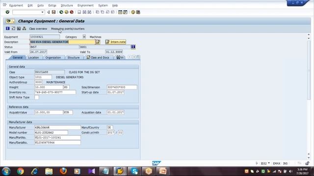Viewport: 314px width, 176px height.
Task: Click the Find binoculars icon in toolbar
Action: (x=84, y=12)
